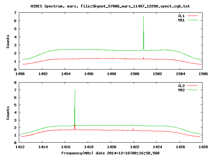Click the 1420 x-axis tick label
The image size is (208, 156).
[x=111, y=147]
